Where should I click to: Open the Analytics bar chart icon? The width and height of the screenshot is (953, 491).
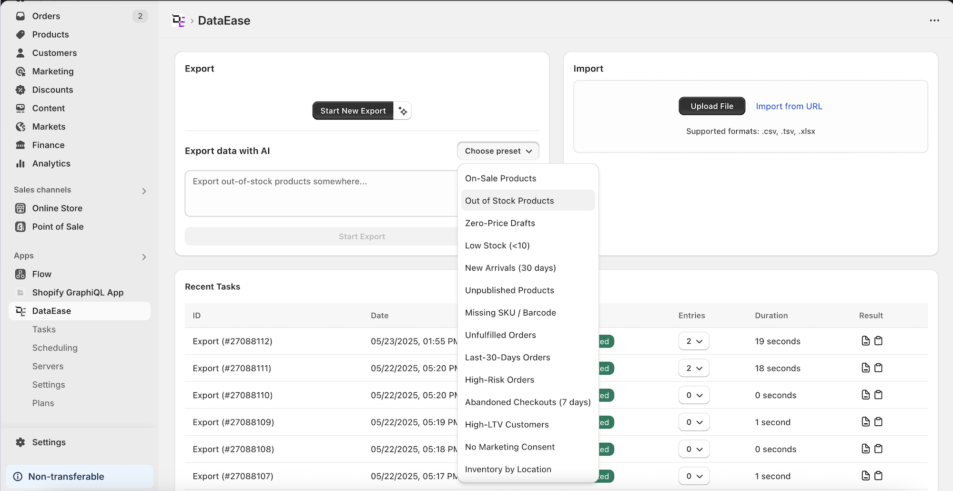point(20,164)
